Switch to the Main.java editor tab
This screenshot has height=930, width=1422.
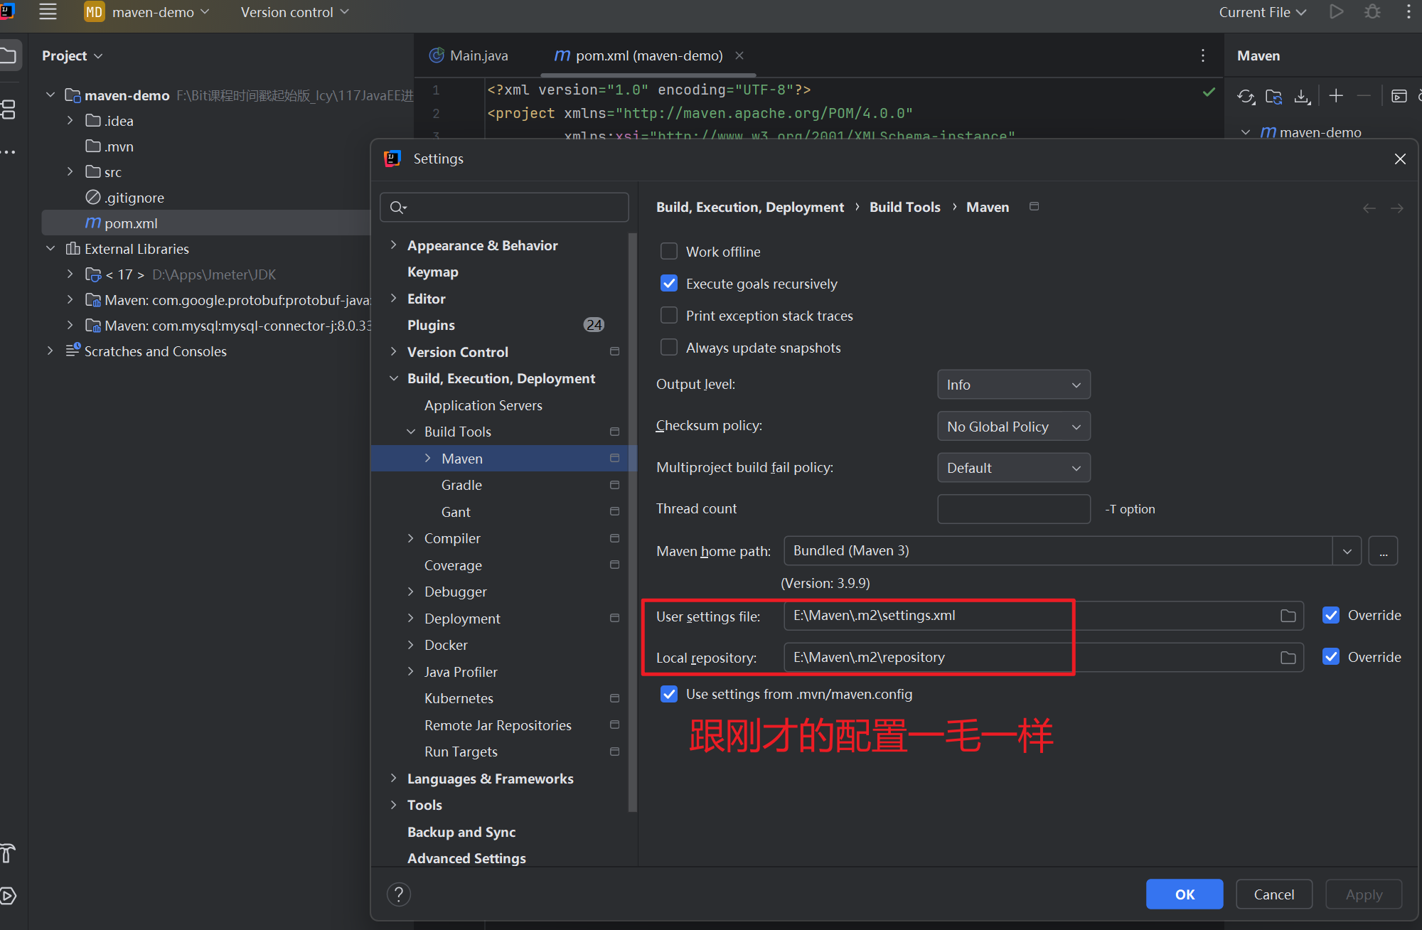(469, 55)
